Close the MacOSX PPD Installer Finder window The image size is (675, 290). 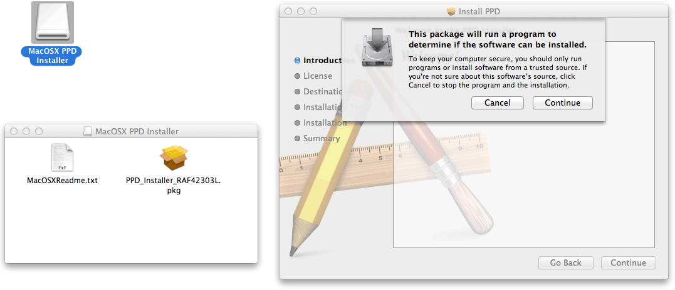pos(14,131)
